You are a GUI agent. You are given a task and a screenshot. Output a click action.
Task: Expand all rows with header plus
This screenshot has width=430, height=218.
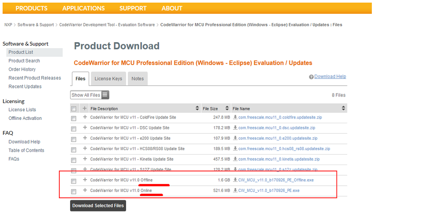85,108
